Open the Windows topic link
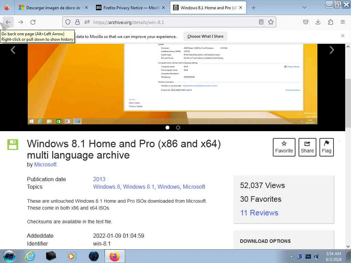This screenshot has height=263, width=351. pyautogui.click(x=169, y=187)
